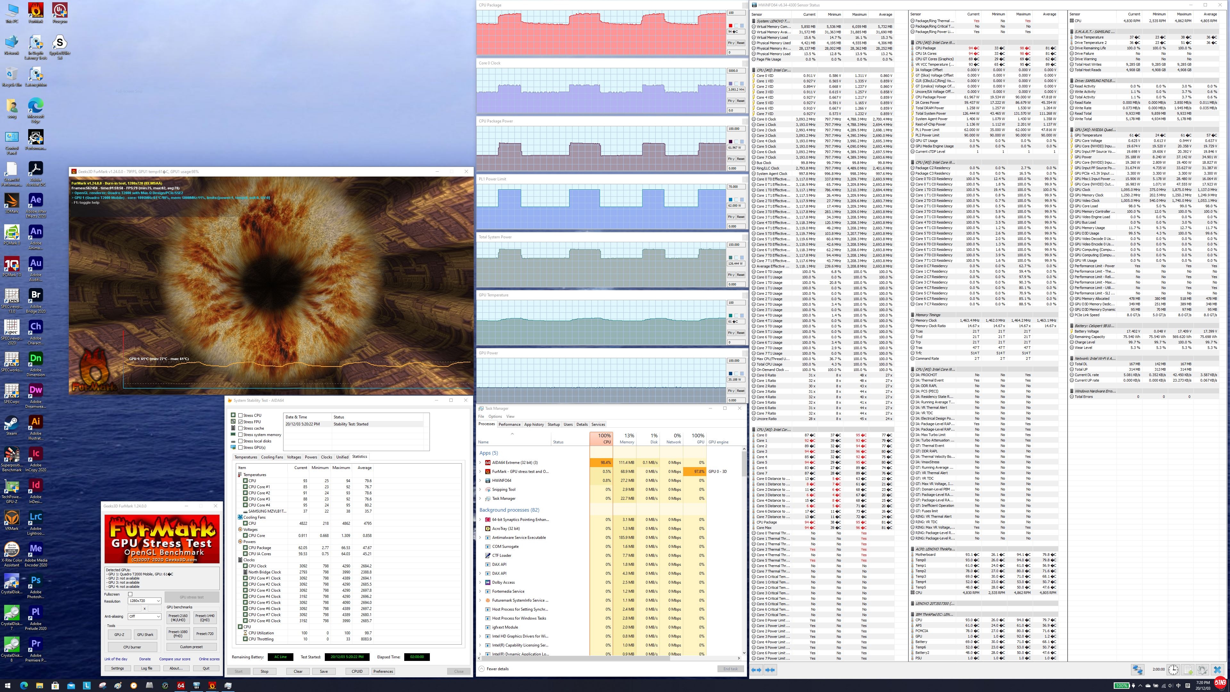Open HWiNFO64 taskbar icon
Viewport: 1230px width, 692px height.
pyautogui.click(x=196, y=685)
